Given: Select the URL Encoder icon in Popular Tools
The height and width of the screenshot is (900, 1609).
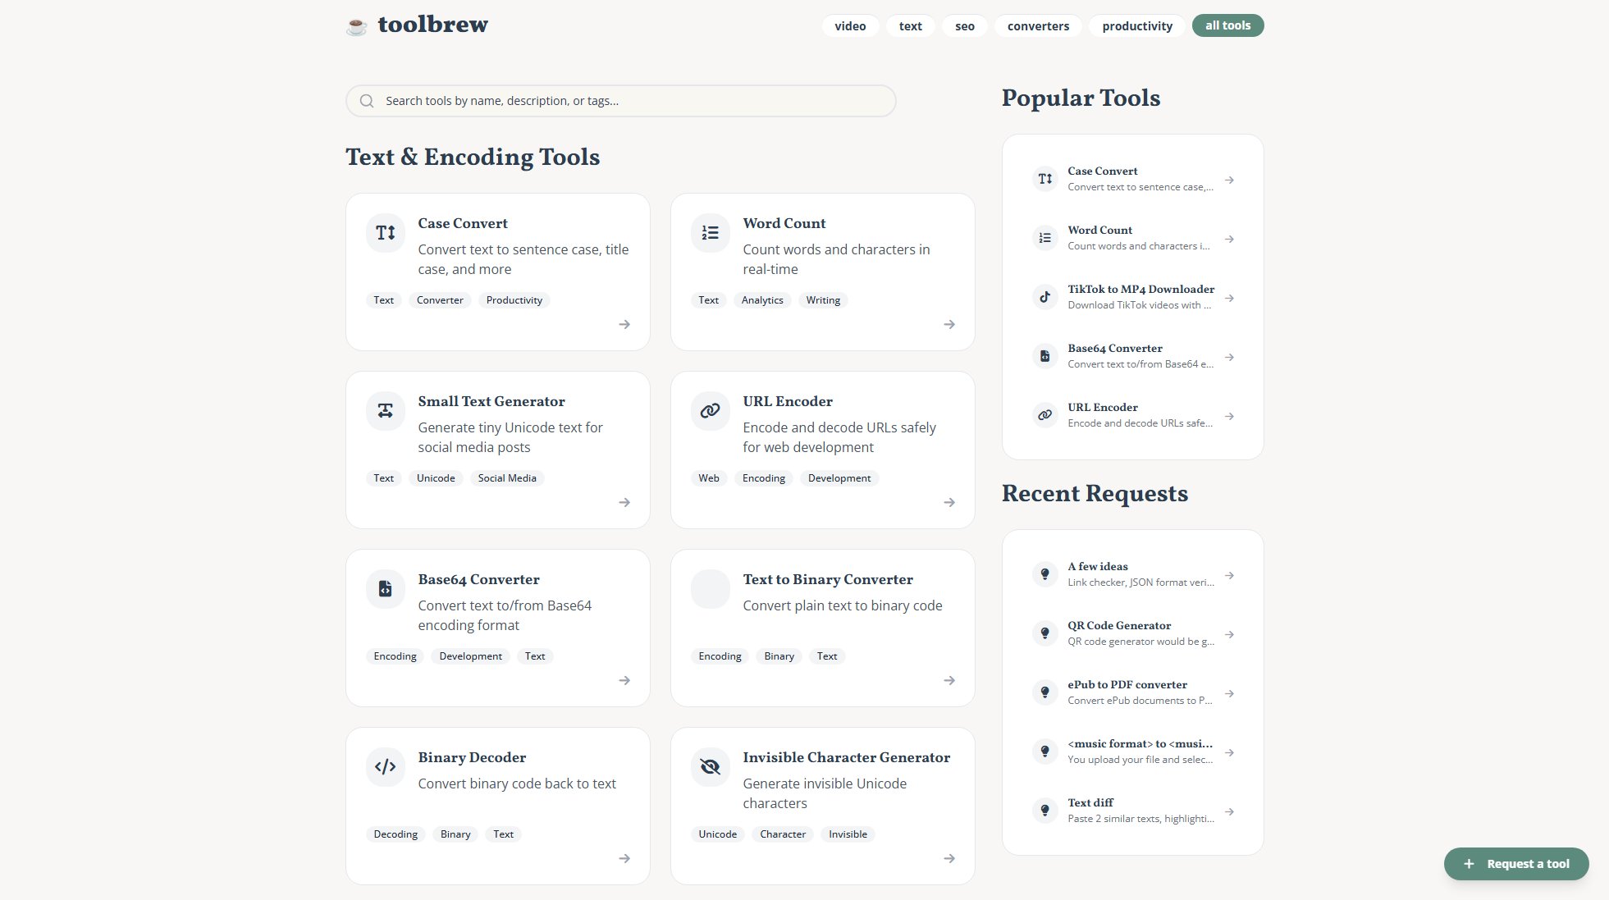Looking at the screenshot, I should tap(1044, 415).
